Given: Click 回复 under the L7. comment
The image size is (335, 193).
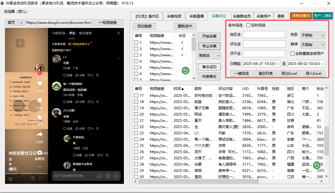Looking at the screenshot, I should pos(68,75).
